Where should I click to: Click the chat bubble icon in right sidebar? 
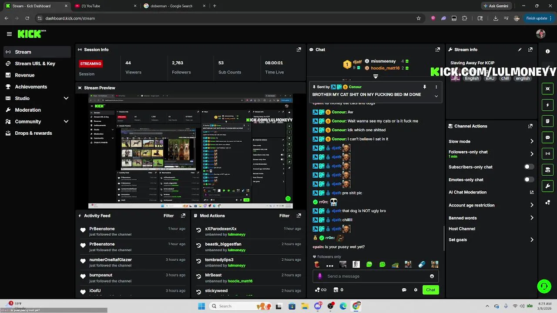click(547, 137)
